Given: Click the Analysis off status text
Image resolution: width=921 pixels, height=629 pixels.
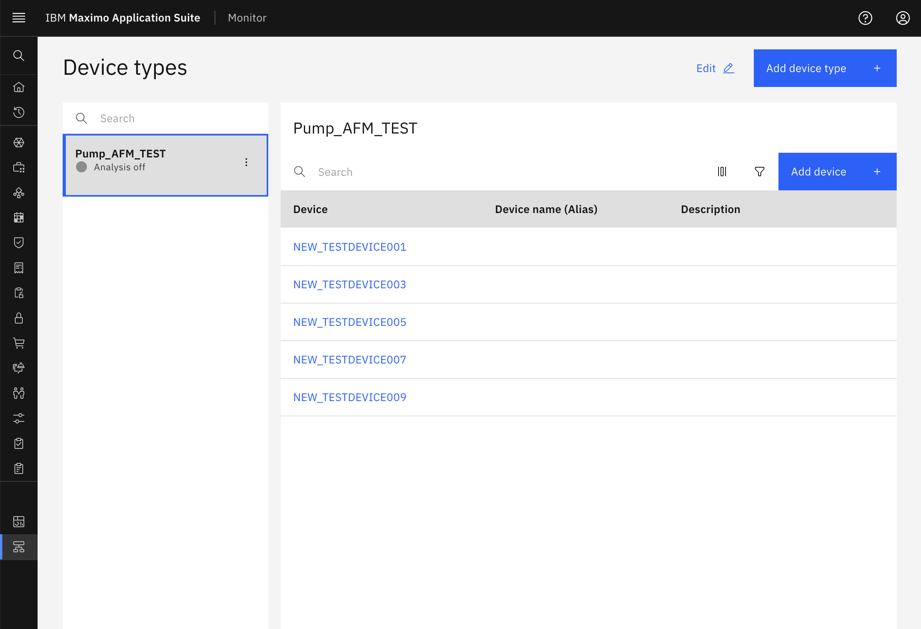Looking at the screenshot, I should pos(119,167).
